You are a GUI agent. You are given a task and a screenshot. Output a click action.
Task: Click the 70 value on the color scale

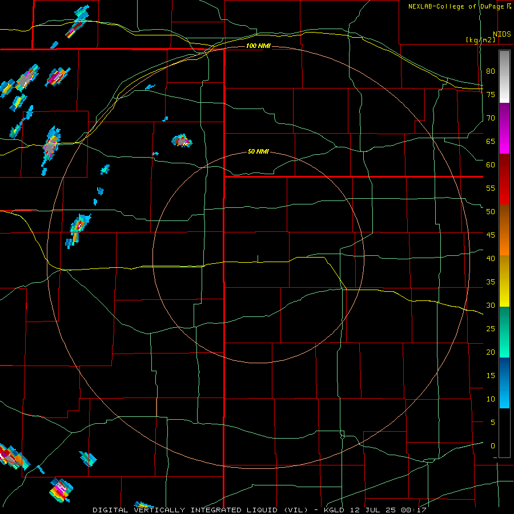coord(491,118)
